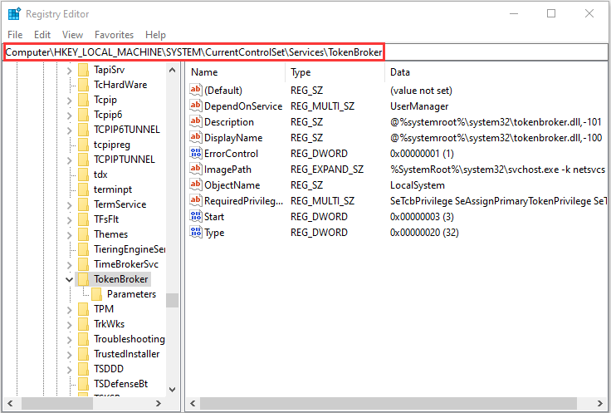Click the folder icon for TokenBroker key
611x413 pixels.
(83, 279)
